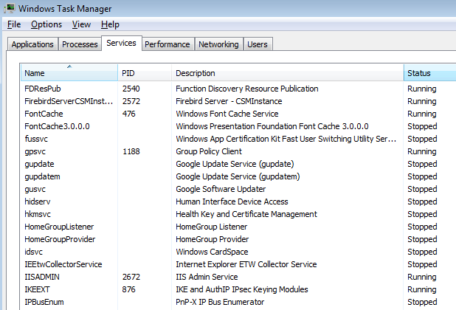
Task: Select the gupdatem service name
Action: coord(42,176)
